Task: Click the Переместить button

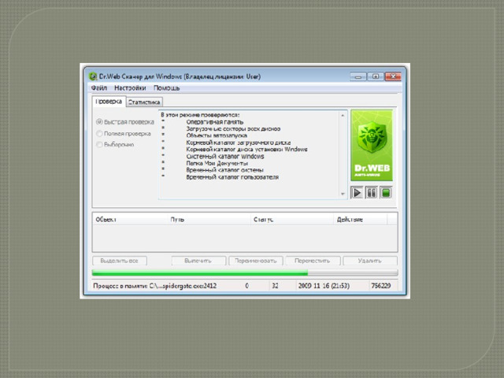Action: point(313,261)
